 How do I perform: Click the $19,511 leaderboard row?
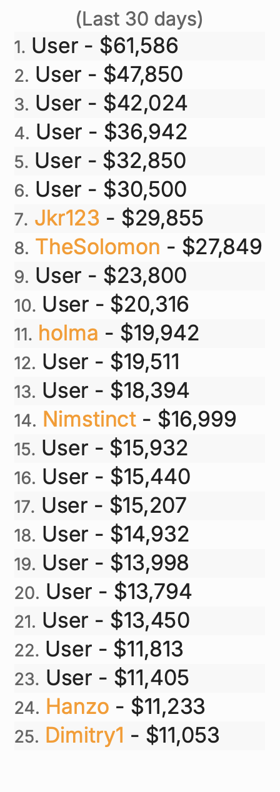click(140, 362)
